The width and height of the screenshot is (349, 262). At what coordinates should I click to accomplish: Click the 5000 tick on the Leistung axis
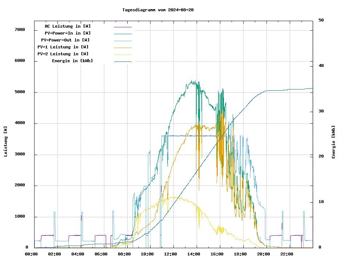(19, 92)
